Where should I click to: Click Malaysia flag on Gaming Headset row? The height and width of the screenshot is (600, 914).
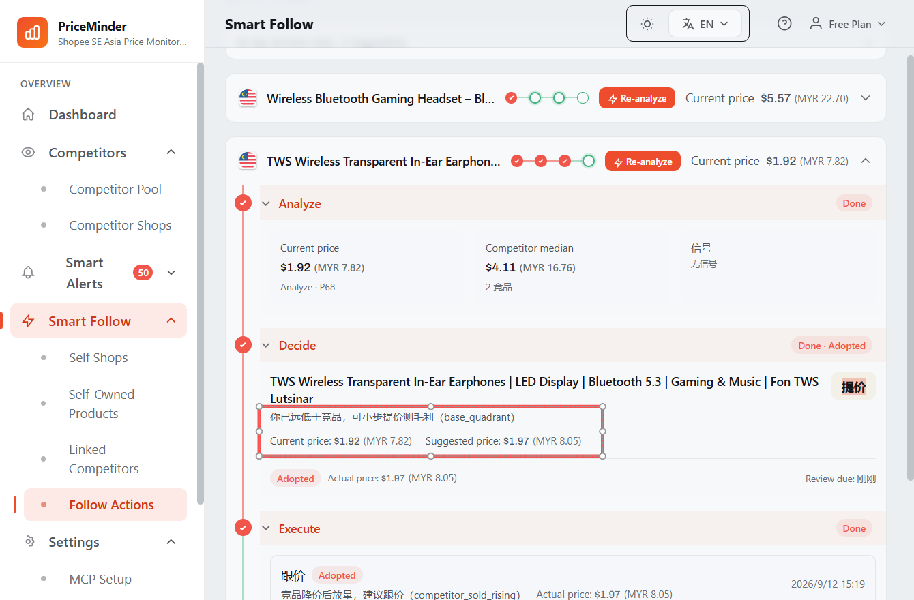click(248, 98)
